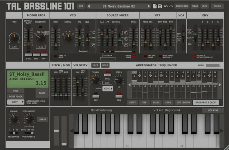This screenshot has width=229, height=150.
Task: Click the MIDI Learn button
Action: click(182, 6)
